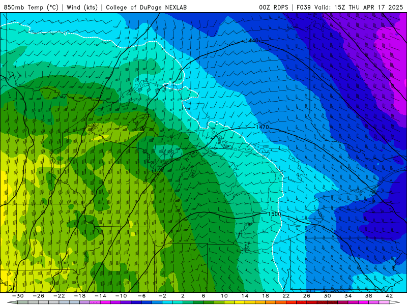This screenshot has width=407, height=305.
Task: Click the -2 color scale label
Action: (162, 296)
